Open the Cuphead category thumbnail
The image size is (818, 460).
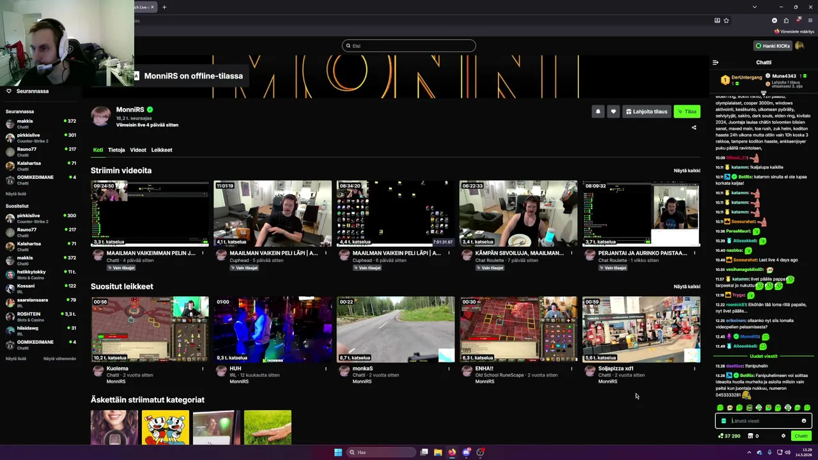coord(166,427)
